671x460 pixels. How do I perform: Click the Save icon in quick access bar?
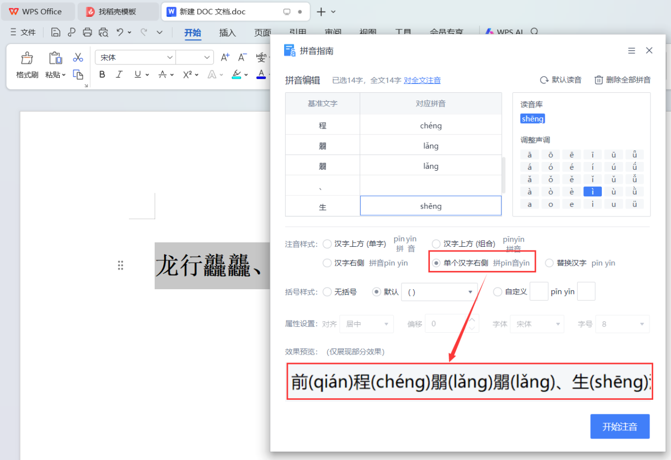(56, 32)
